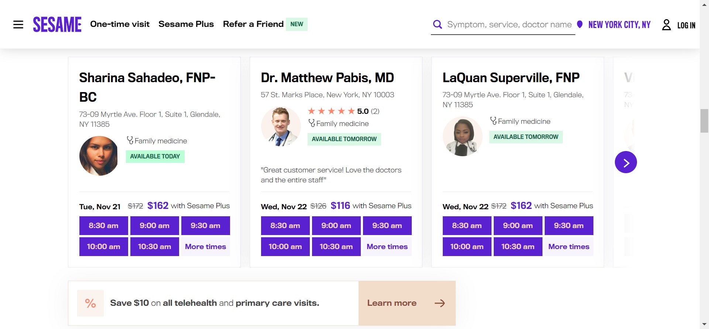The height and width of the screenshot is (329, 709).
Task: Show More times for LaQuan Superville
Action: coord(569,246)
